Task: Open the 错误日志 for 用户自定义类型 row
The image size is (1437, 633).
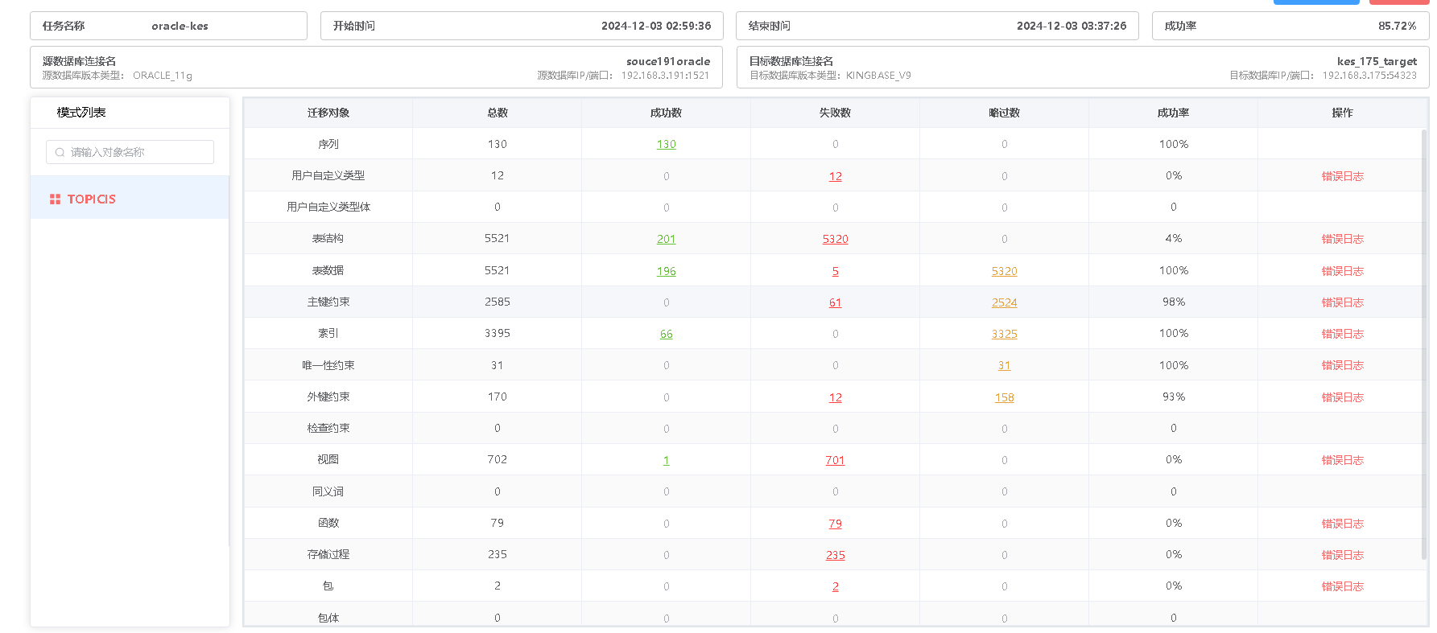Action: click(1342, 176)
